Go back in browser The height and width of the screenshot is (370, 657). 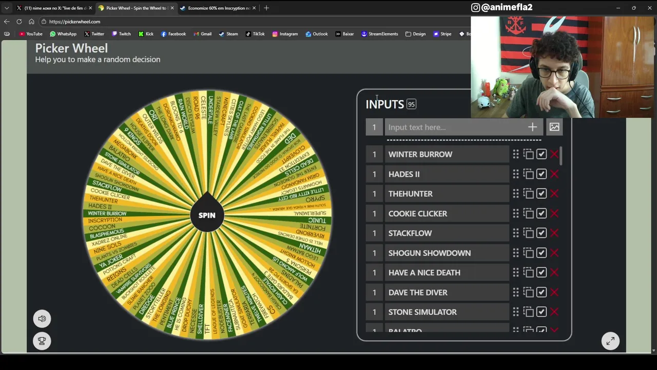click(7, 22)
